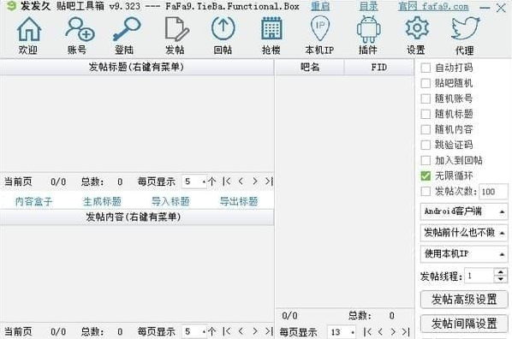
Task: Open 发帖高级设置 button
Action: coord(464,299)
